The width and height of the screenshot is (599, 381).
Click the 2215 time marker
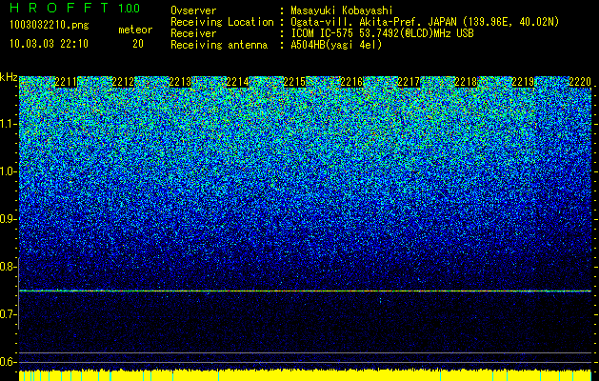(294, 82)
